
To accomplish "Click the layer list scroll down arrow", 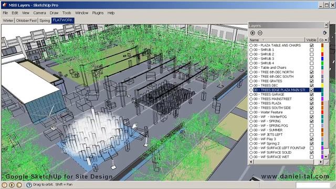I will [326, 157].
